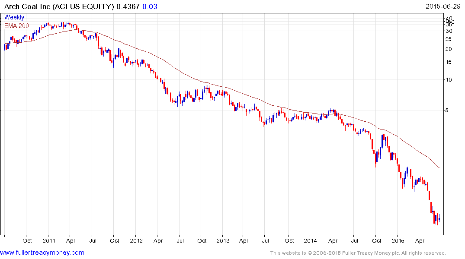
Task: Select the blue change value 0.03
Action: click(150, 6)
